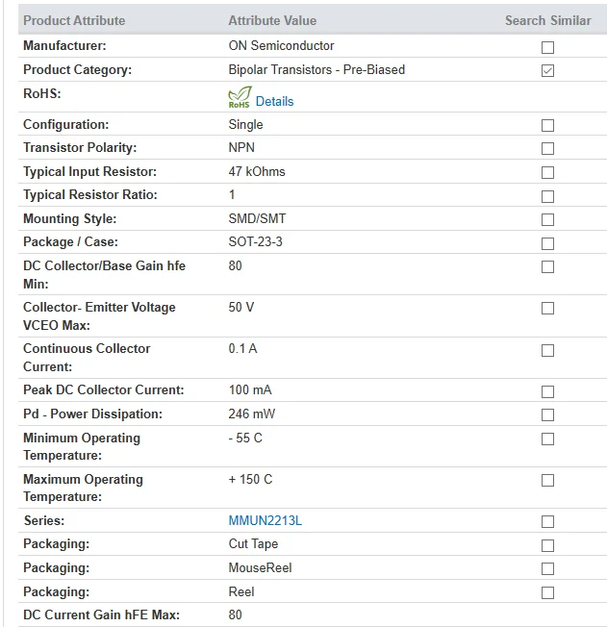
Task: Tick the Configuration Single checkbox
Action: 547,125
